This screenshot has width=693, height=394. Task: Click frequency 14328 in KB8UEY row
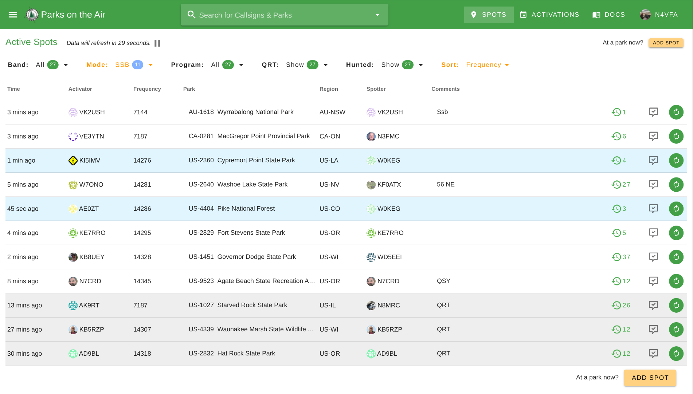142,257
